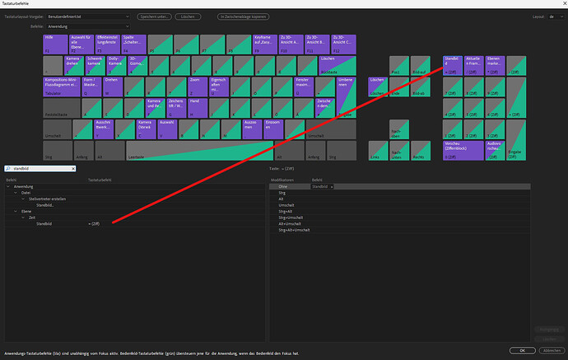
Task: Select the F4 Spalte Schalter key
Action: (x=134, y=44)
